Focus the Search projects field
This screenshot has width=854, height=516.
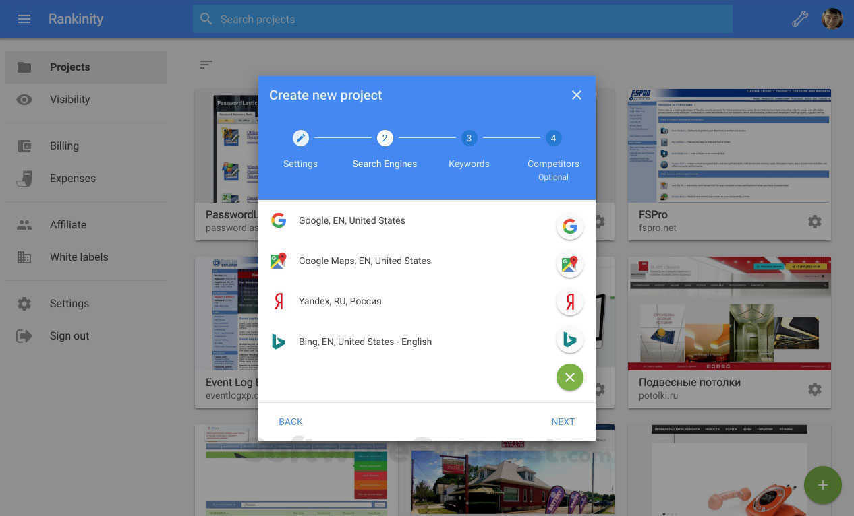[x=463, y=19]
